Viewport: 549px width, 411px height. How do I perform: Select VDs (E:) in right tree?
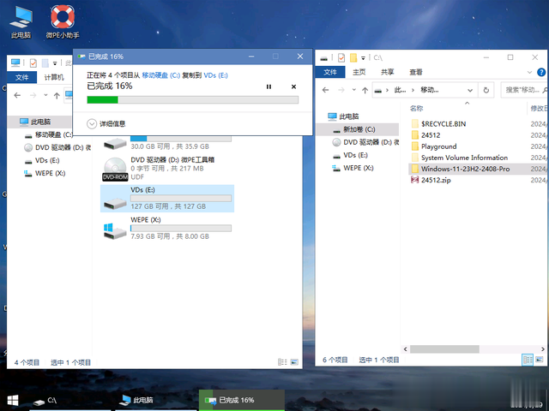coord(350,155)
